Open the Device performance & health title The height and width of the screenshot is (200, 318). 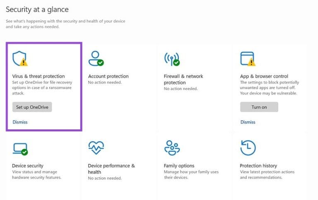(111, 169)
